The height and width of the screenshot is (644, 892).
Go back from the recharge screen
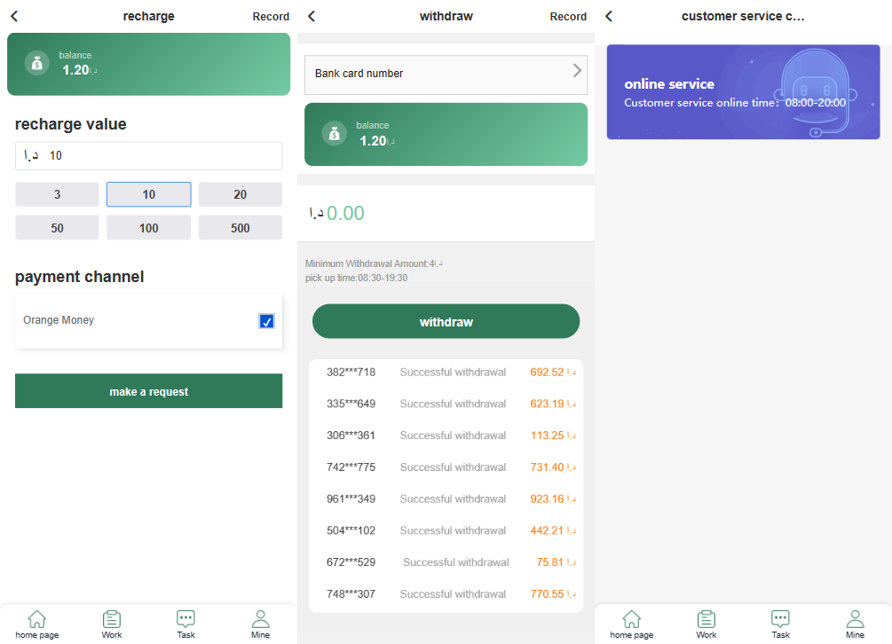[x=14, y=16]
